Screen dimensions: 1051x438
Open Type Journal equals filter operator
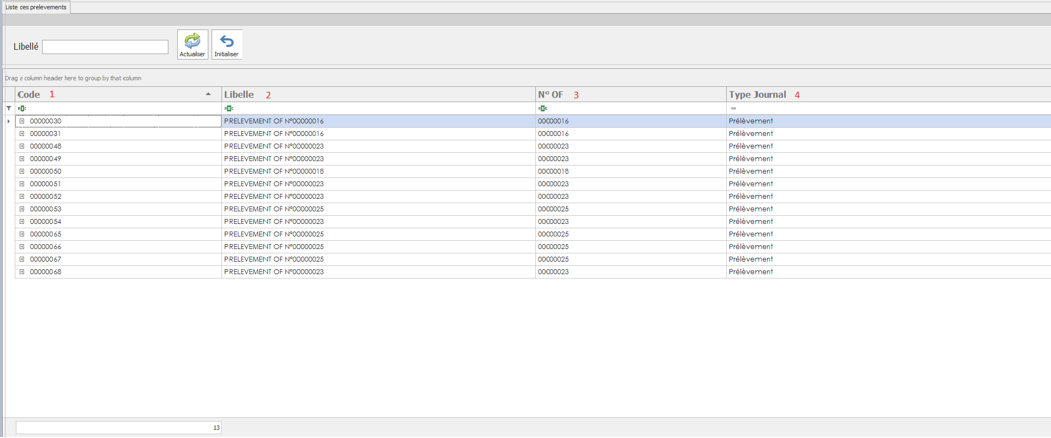click(733, 108)
